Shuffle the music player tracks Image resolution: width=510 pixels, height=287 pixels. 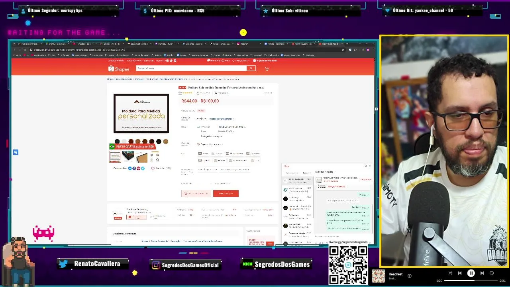coord(450,273)
